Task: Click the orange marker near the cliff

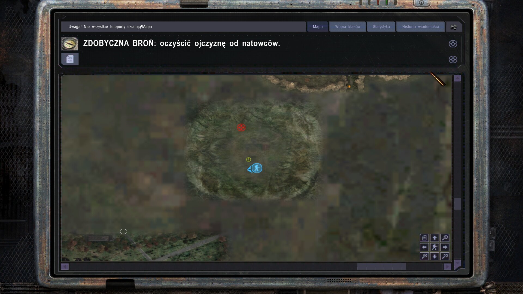Action: 349,87
